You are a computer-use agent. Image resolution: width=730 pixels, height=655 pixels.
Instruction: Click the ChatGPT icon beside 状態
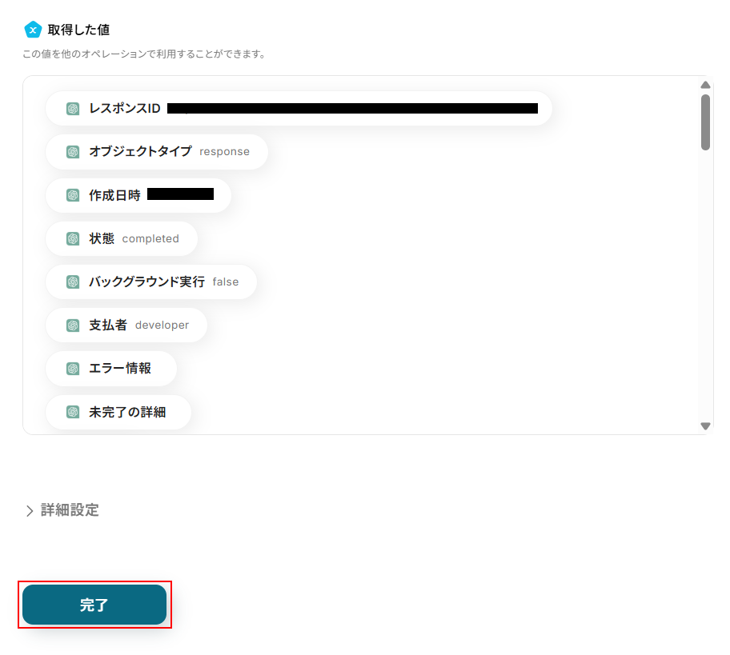pos(73,238)
